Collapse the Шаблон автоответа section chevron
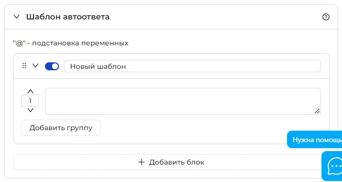This screenshot has height=182, width=342. tap(16, 17)
